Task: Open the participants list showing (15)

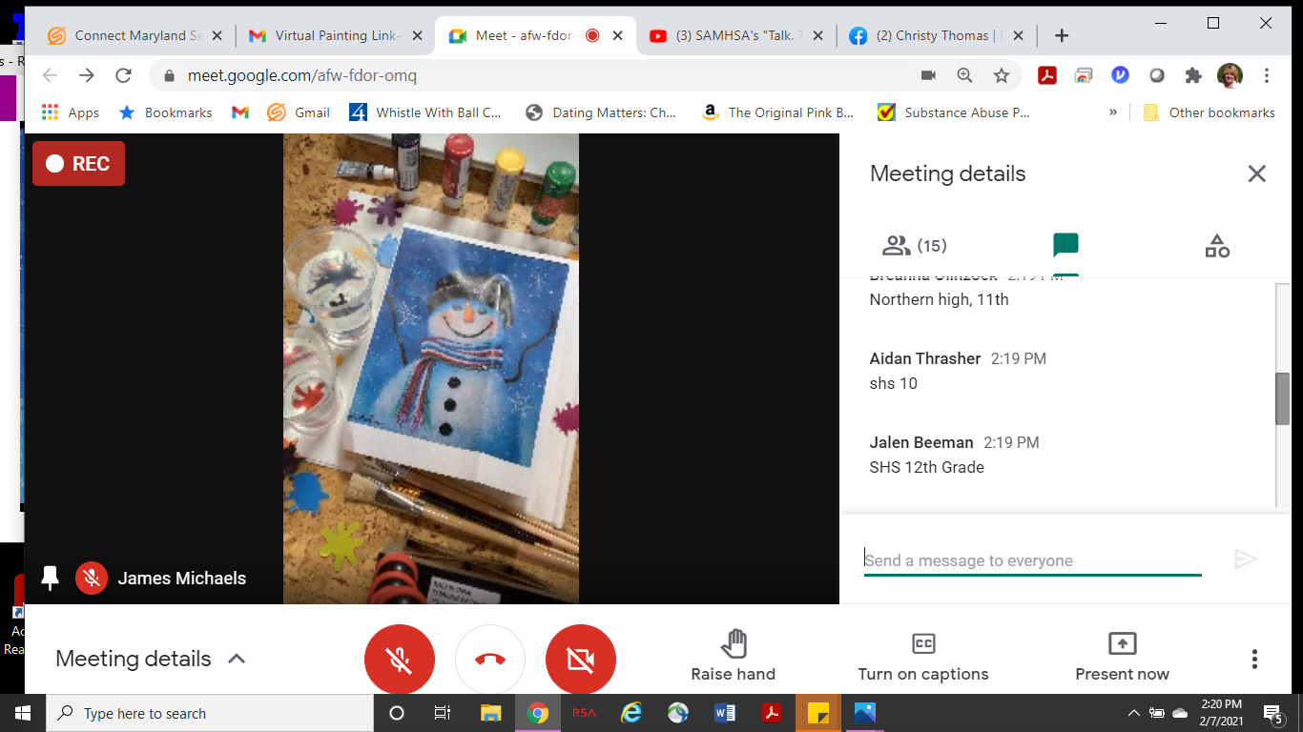Action: pos(914,246)
